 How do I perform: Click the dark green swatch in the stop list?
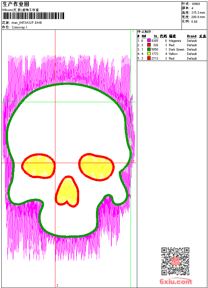pyautogui.click(x=149, y=49)
